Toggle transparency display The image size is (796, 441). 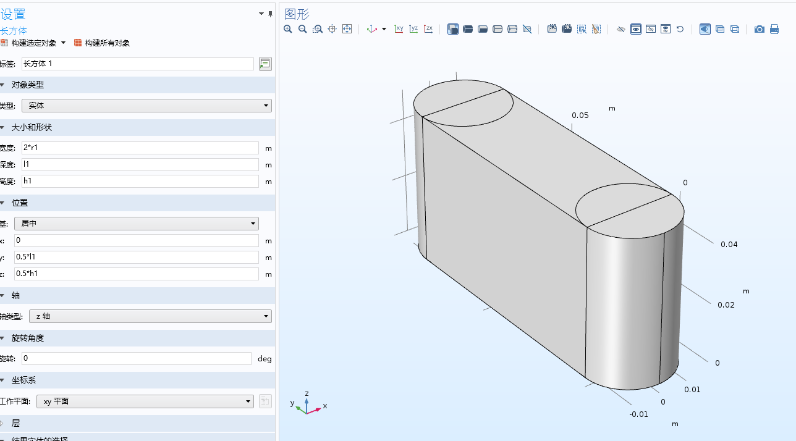pos(720,29)
